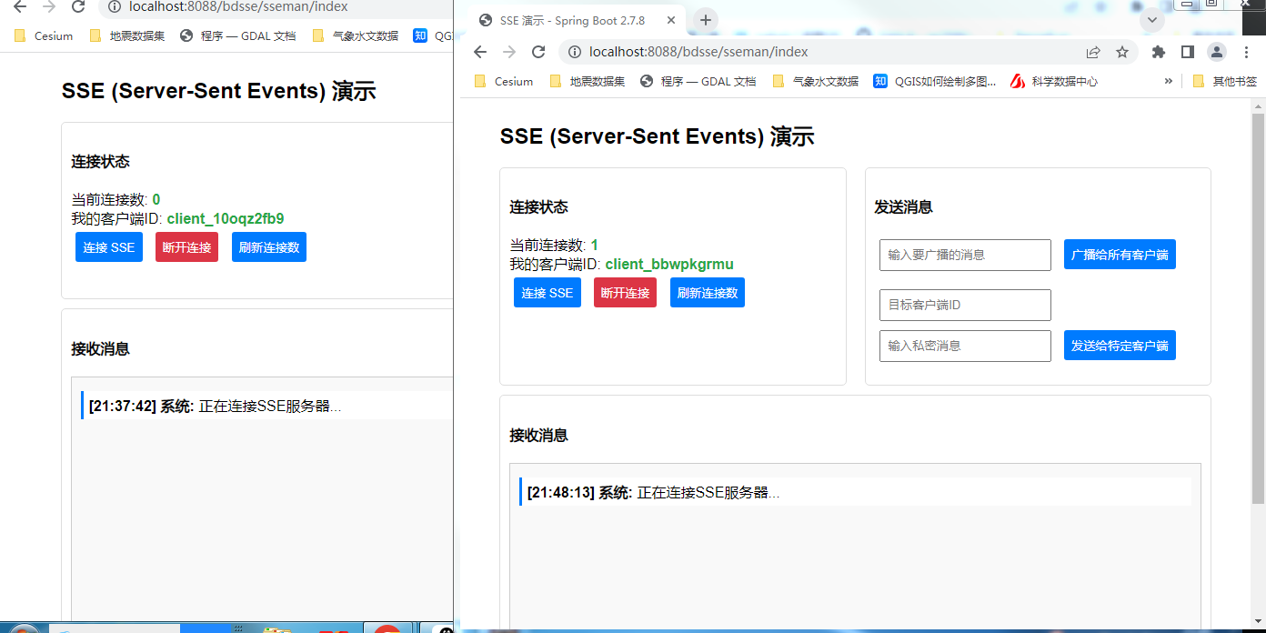This screenshot has width=1266, height=633.
Task: Bookmark this page with the star icon
Action: (x=1122, y=52)
